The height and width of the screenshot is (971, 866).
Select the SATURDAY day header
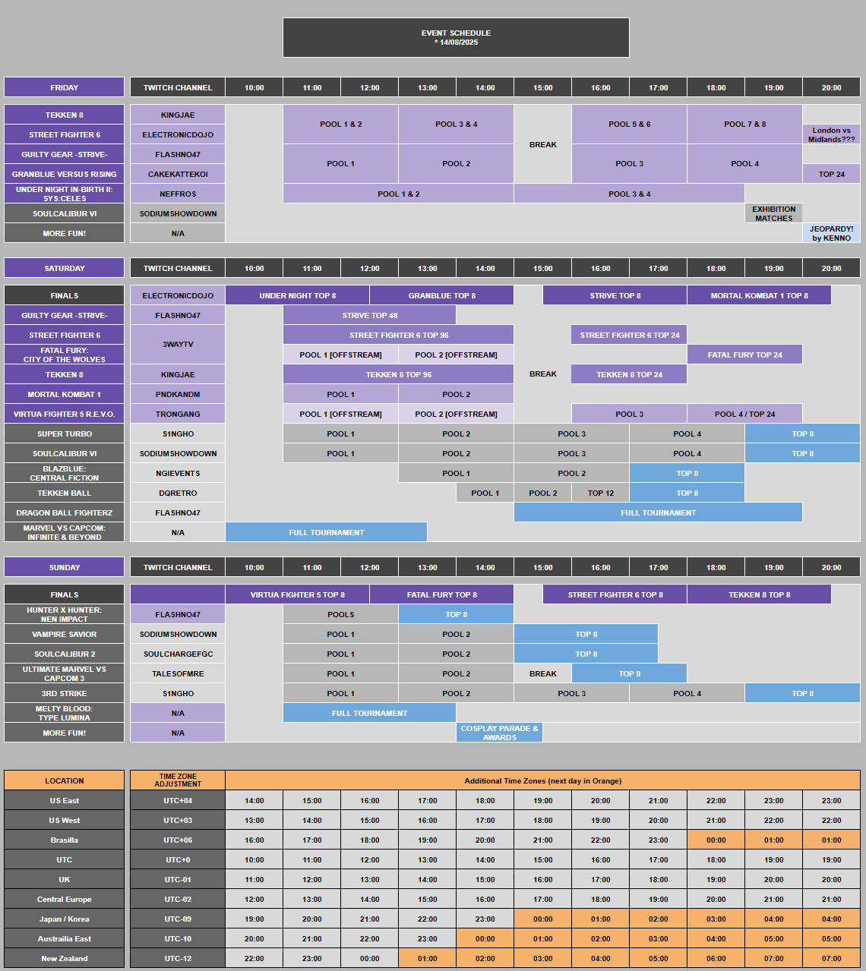tap(65, 268)
